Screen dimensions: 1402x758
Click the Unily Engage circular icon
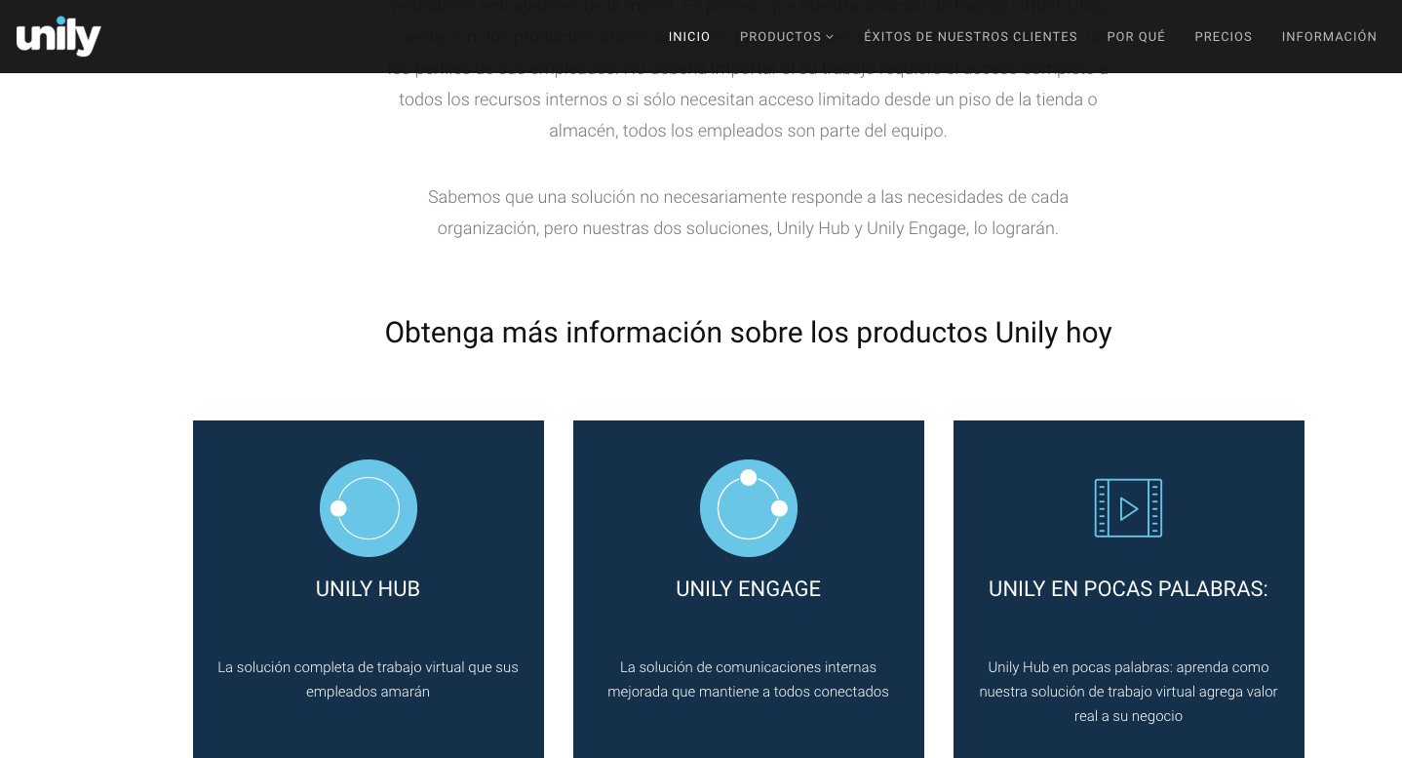pos(749,508)
